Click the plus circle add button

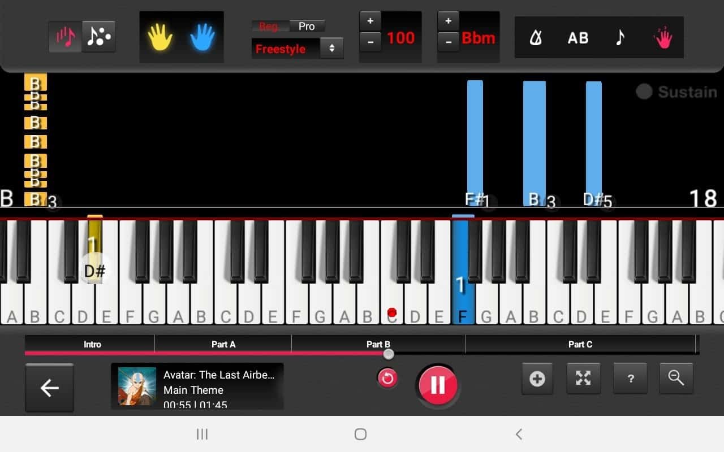(537, 379)
